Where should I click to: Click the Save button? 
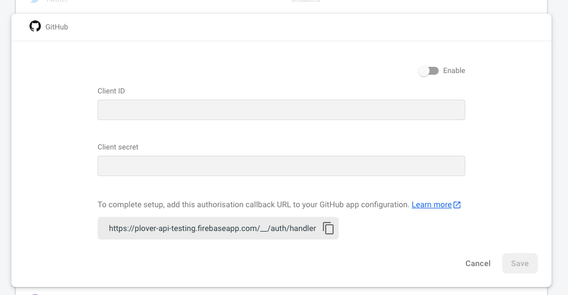(520, 263)
